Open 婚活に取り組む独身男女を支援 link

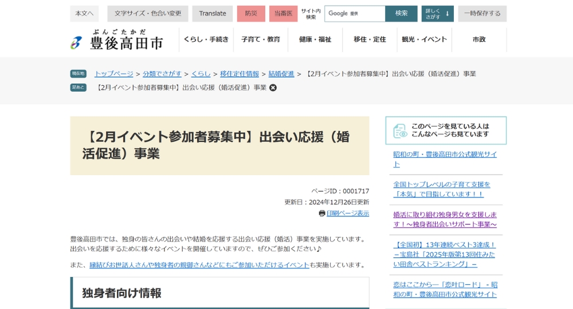pos(445,219)
